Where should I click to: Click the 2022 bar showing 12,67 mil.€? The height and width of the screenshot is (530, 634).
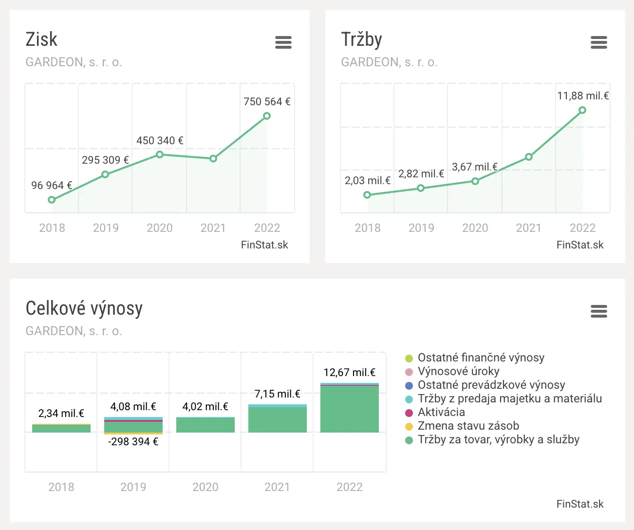click(x=350, y=409)
